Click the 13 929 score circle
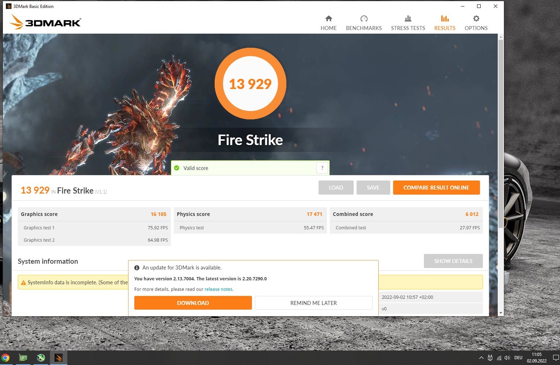This screenshot has height=365, width=560. 250,84
